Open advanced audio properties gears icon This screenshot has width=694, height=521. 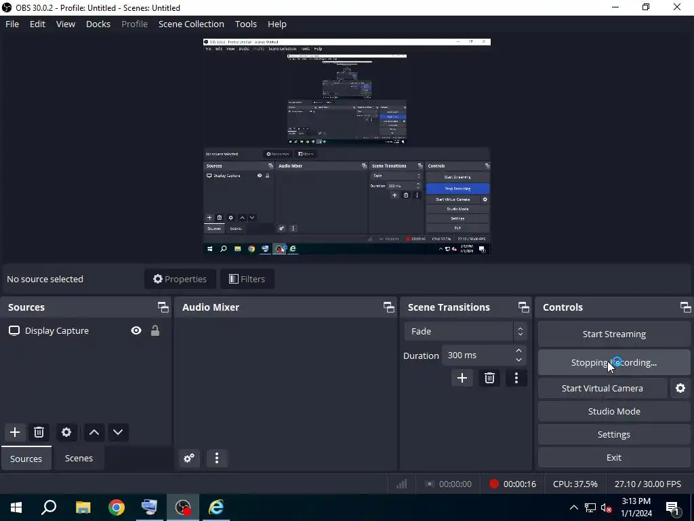click(189, 458)
